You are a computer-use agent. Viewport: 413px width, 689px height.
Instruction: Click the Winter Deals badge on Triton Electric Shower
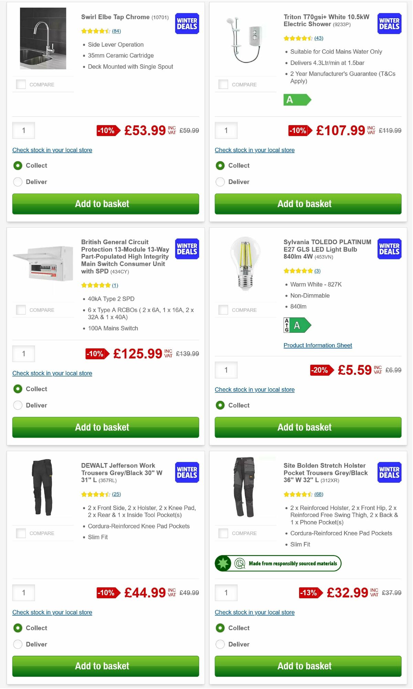point(389,23)
